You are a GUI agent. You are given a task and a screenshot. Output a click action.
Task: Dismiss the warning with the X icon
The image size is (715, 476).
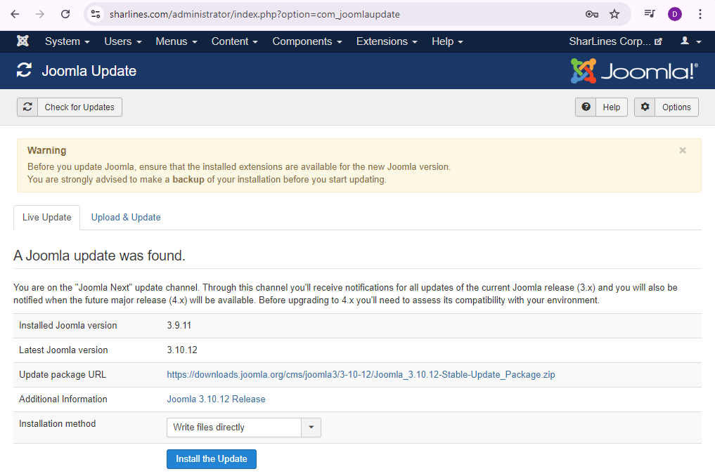tap(683, 150)
